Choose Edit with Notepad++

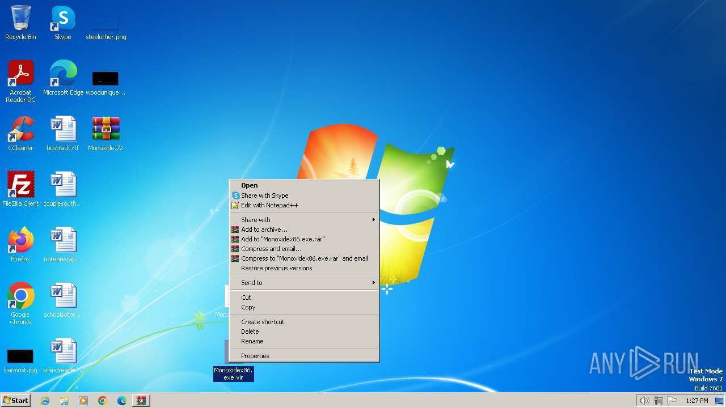click(304, 205)
